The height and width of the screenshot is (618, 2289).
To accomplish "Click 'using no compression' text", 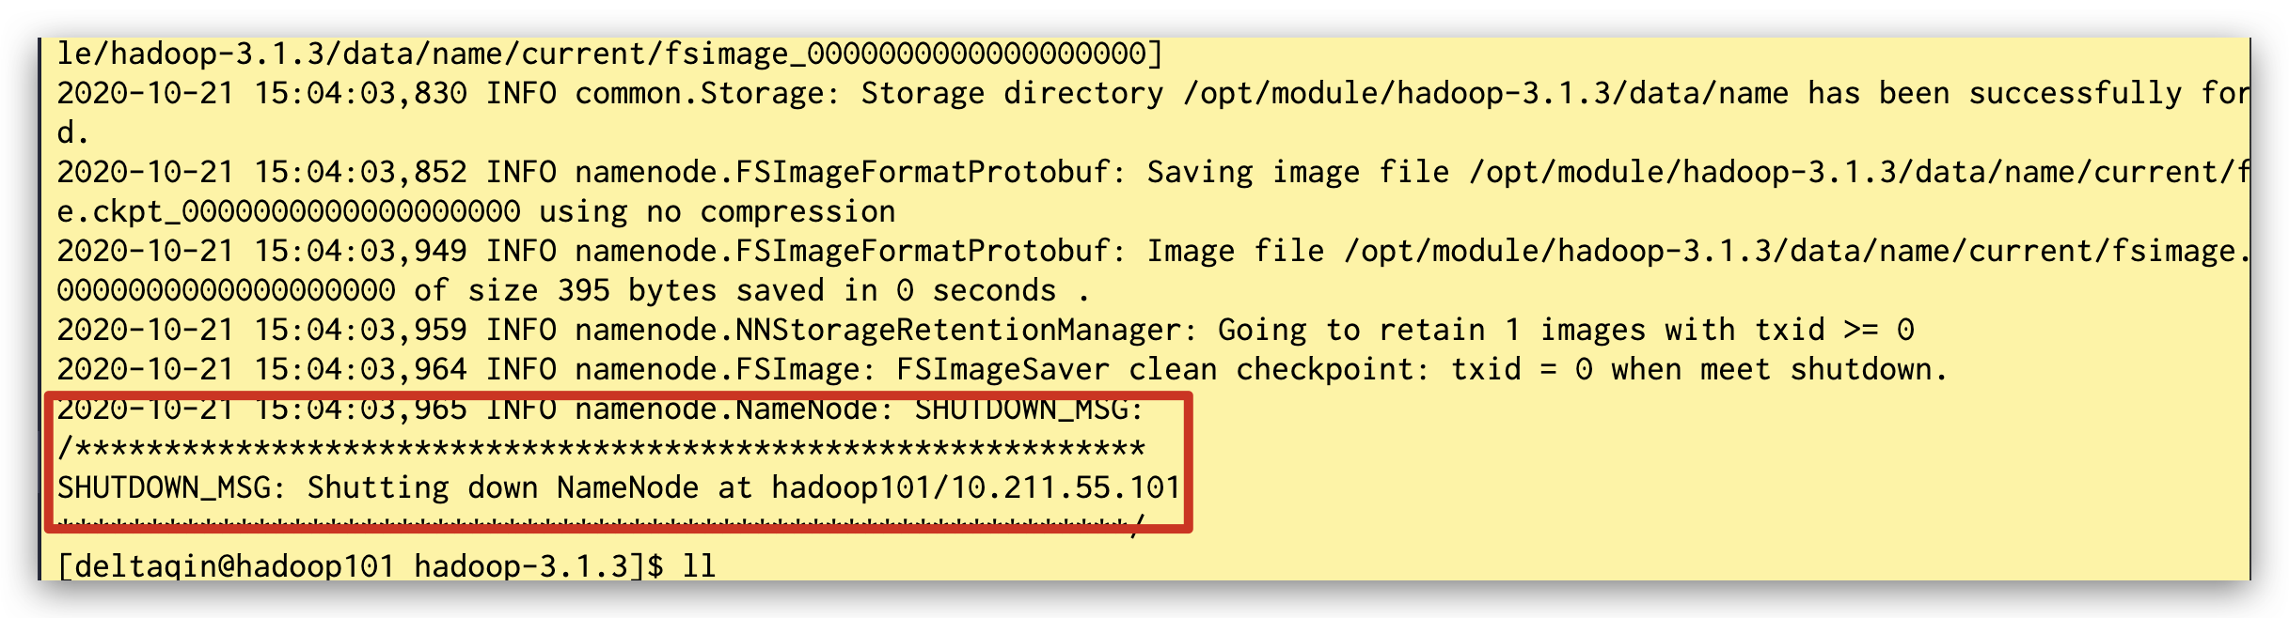I will pos(717,212).
